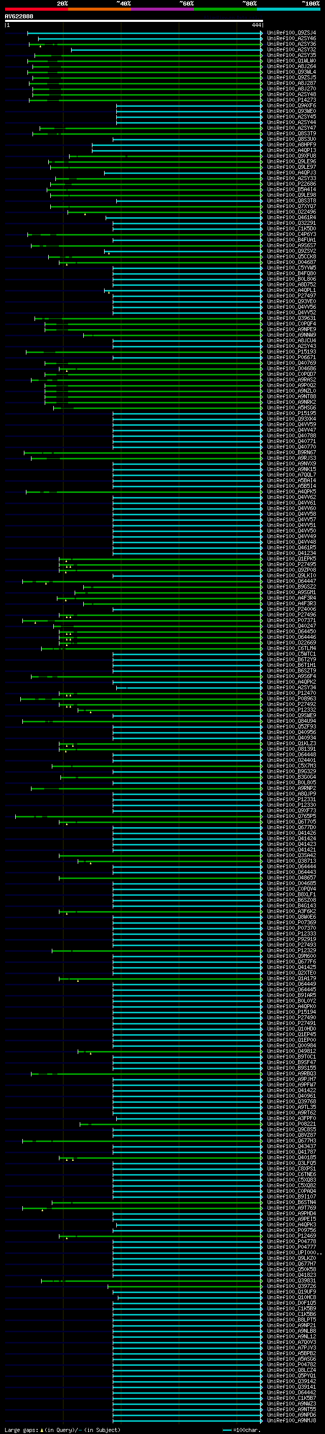The image size is (325, 1434).
Task: Click the label UniRef100_A7PJV3
Action: point(291,1348)
